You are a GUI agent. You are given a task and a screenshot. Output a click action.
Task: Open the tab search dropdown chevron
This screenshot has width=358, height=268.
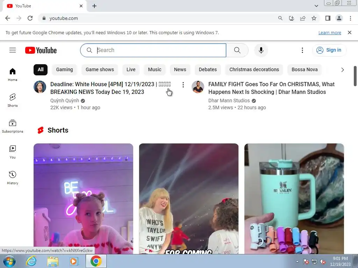[x=316, y=6]
